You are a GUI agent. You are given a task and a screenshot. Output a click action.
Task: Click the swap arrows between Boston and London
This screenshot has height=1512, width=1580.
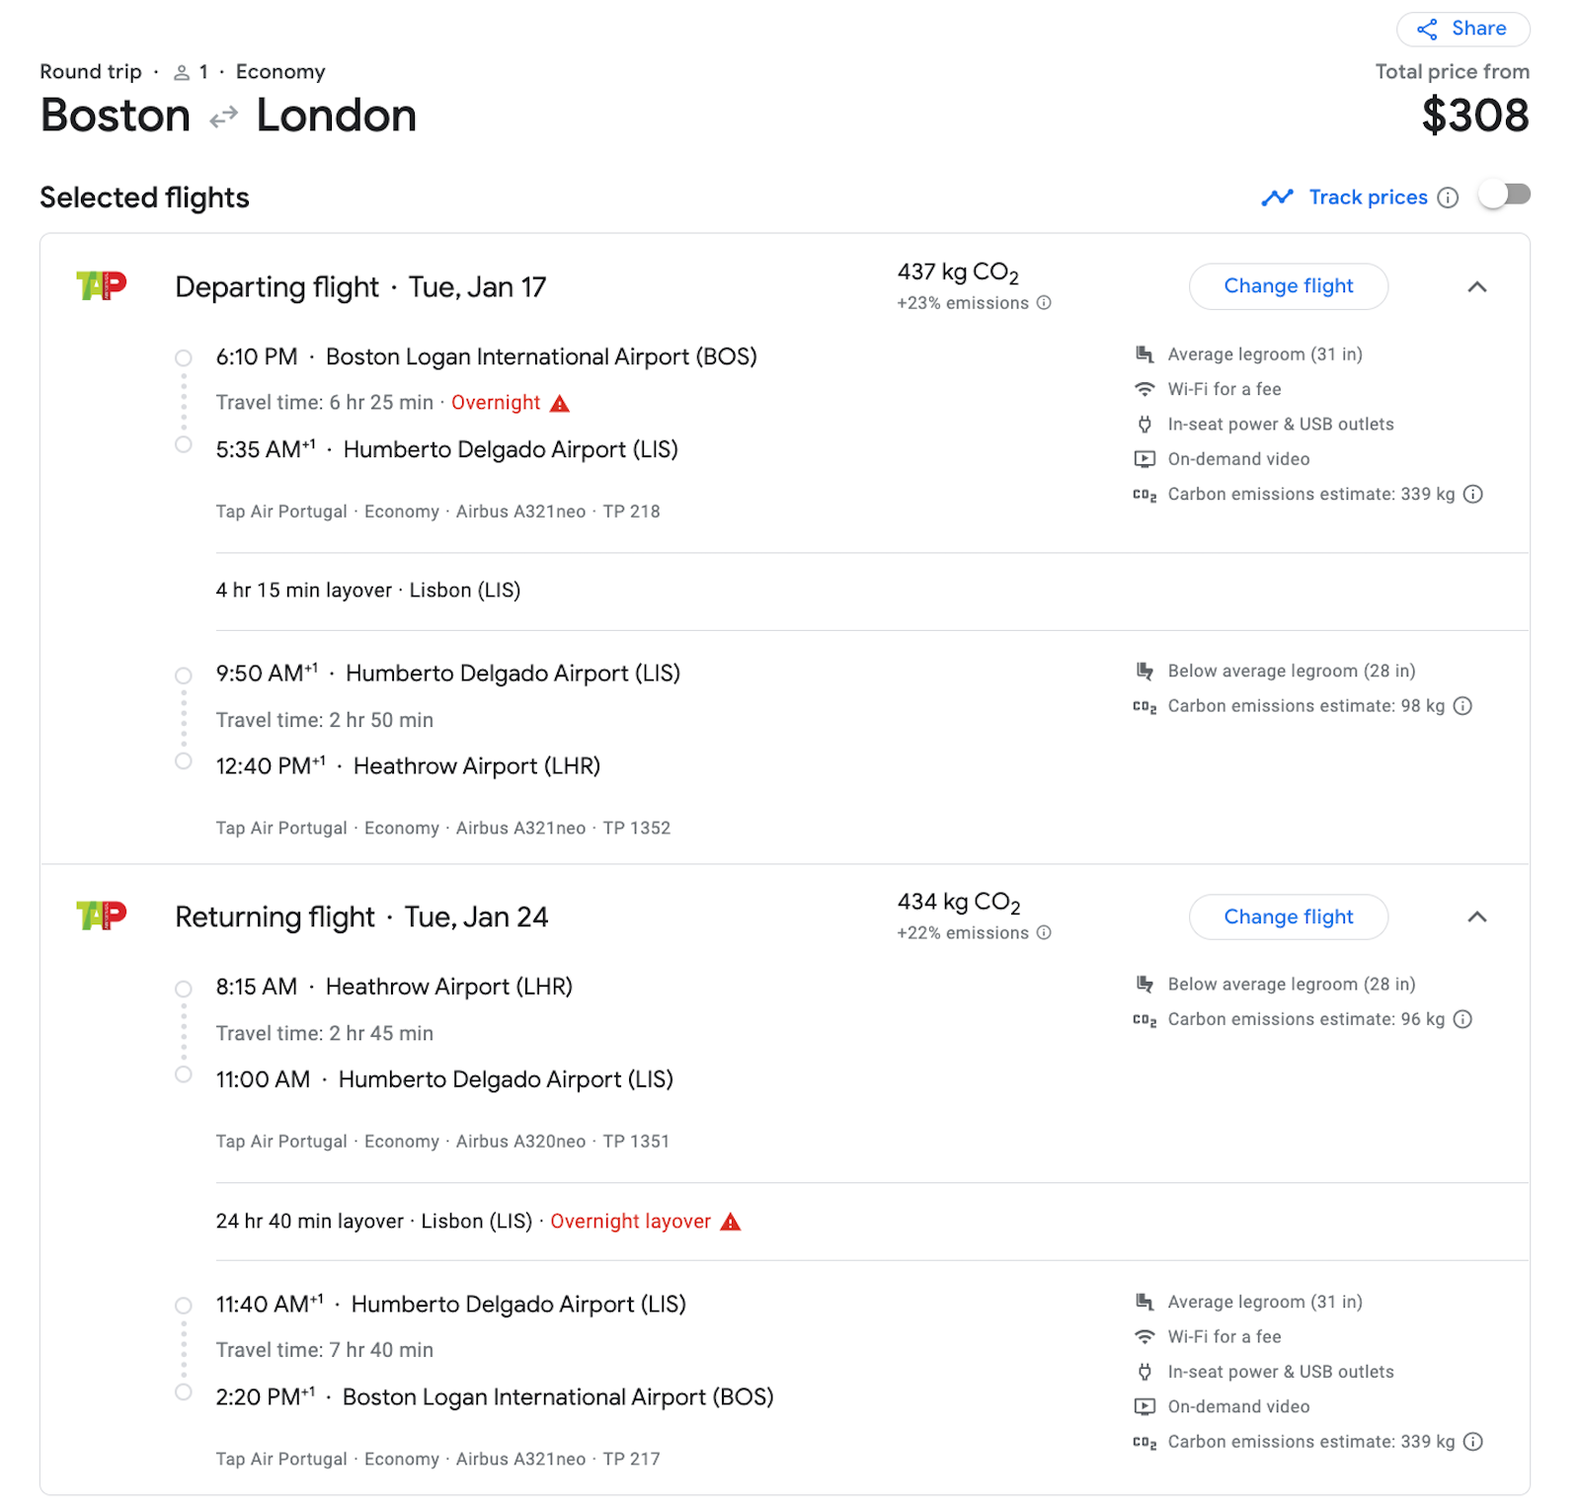224,116
